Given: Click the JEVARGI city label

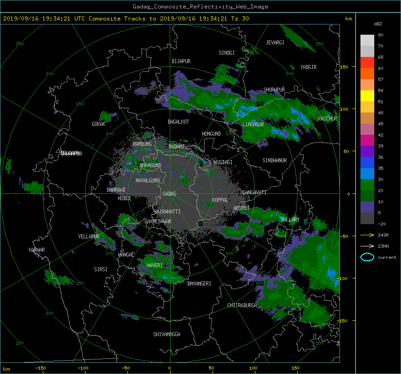Looking at the screenshot, I should click(x=275, y=43).
